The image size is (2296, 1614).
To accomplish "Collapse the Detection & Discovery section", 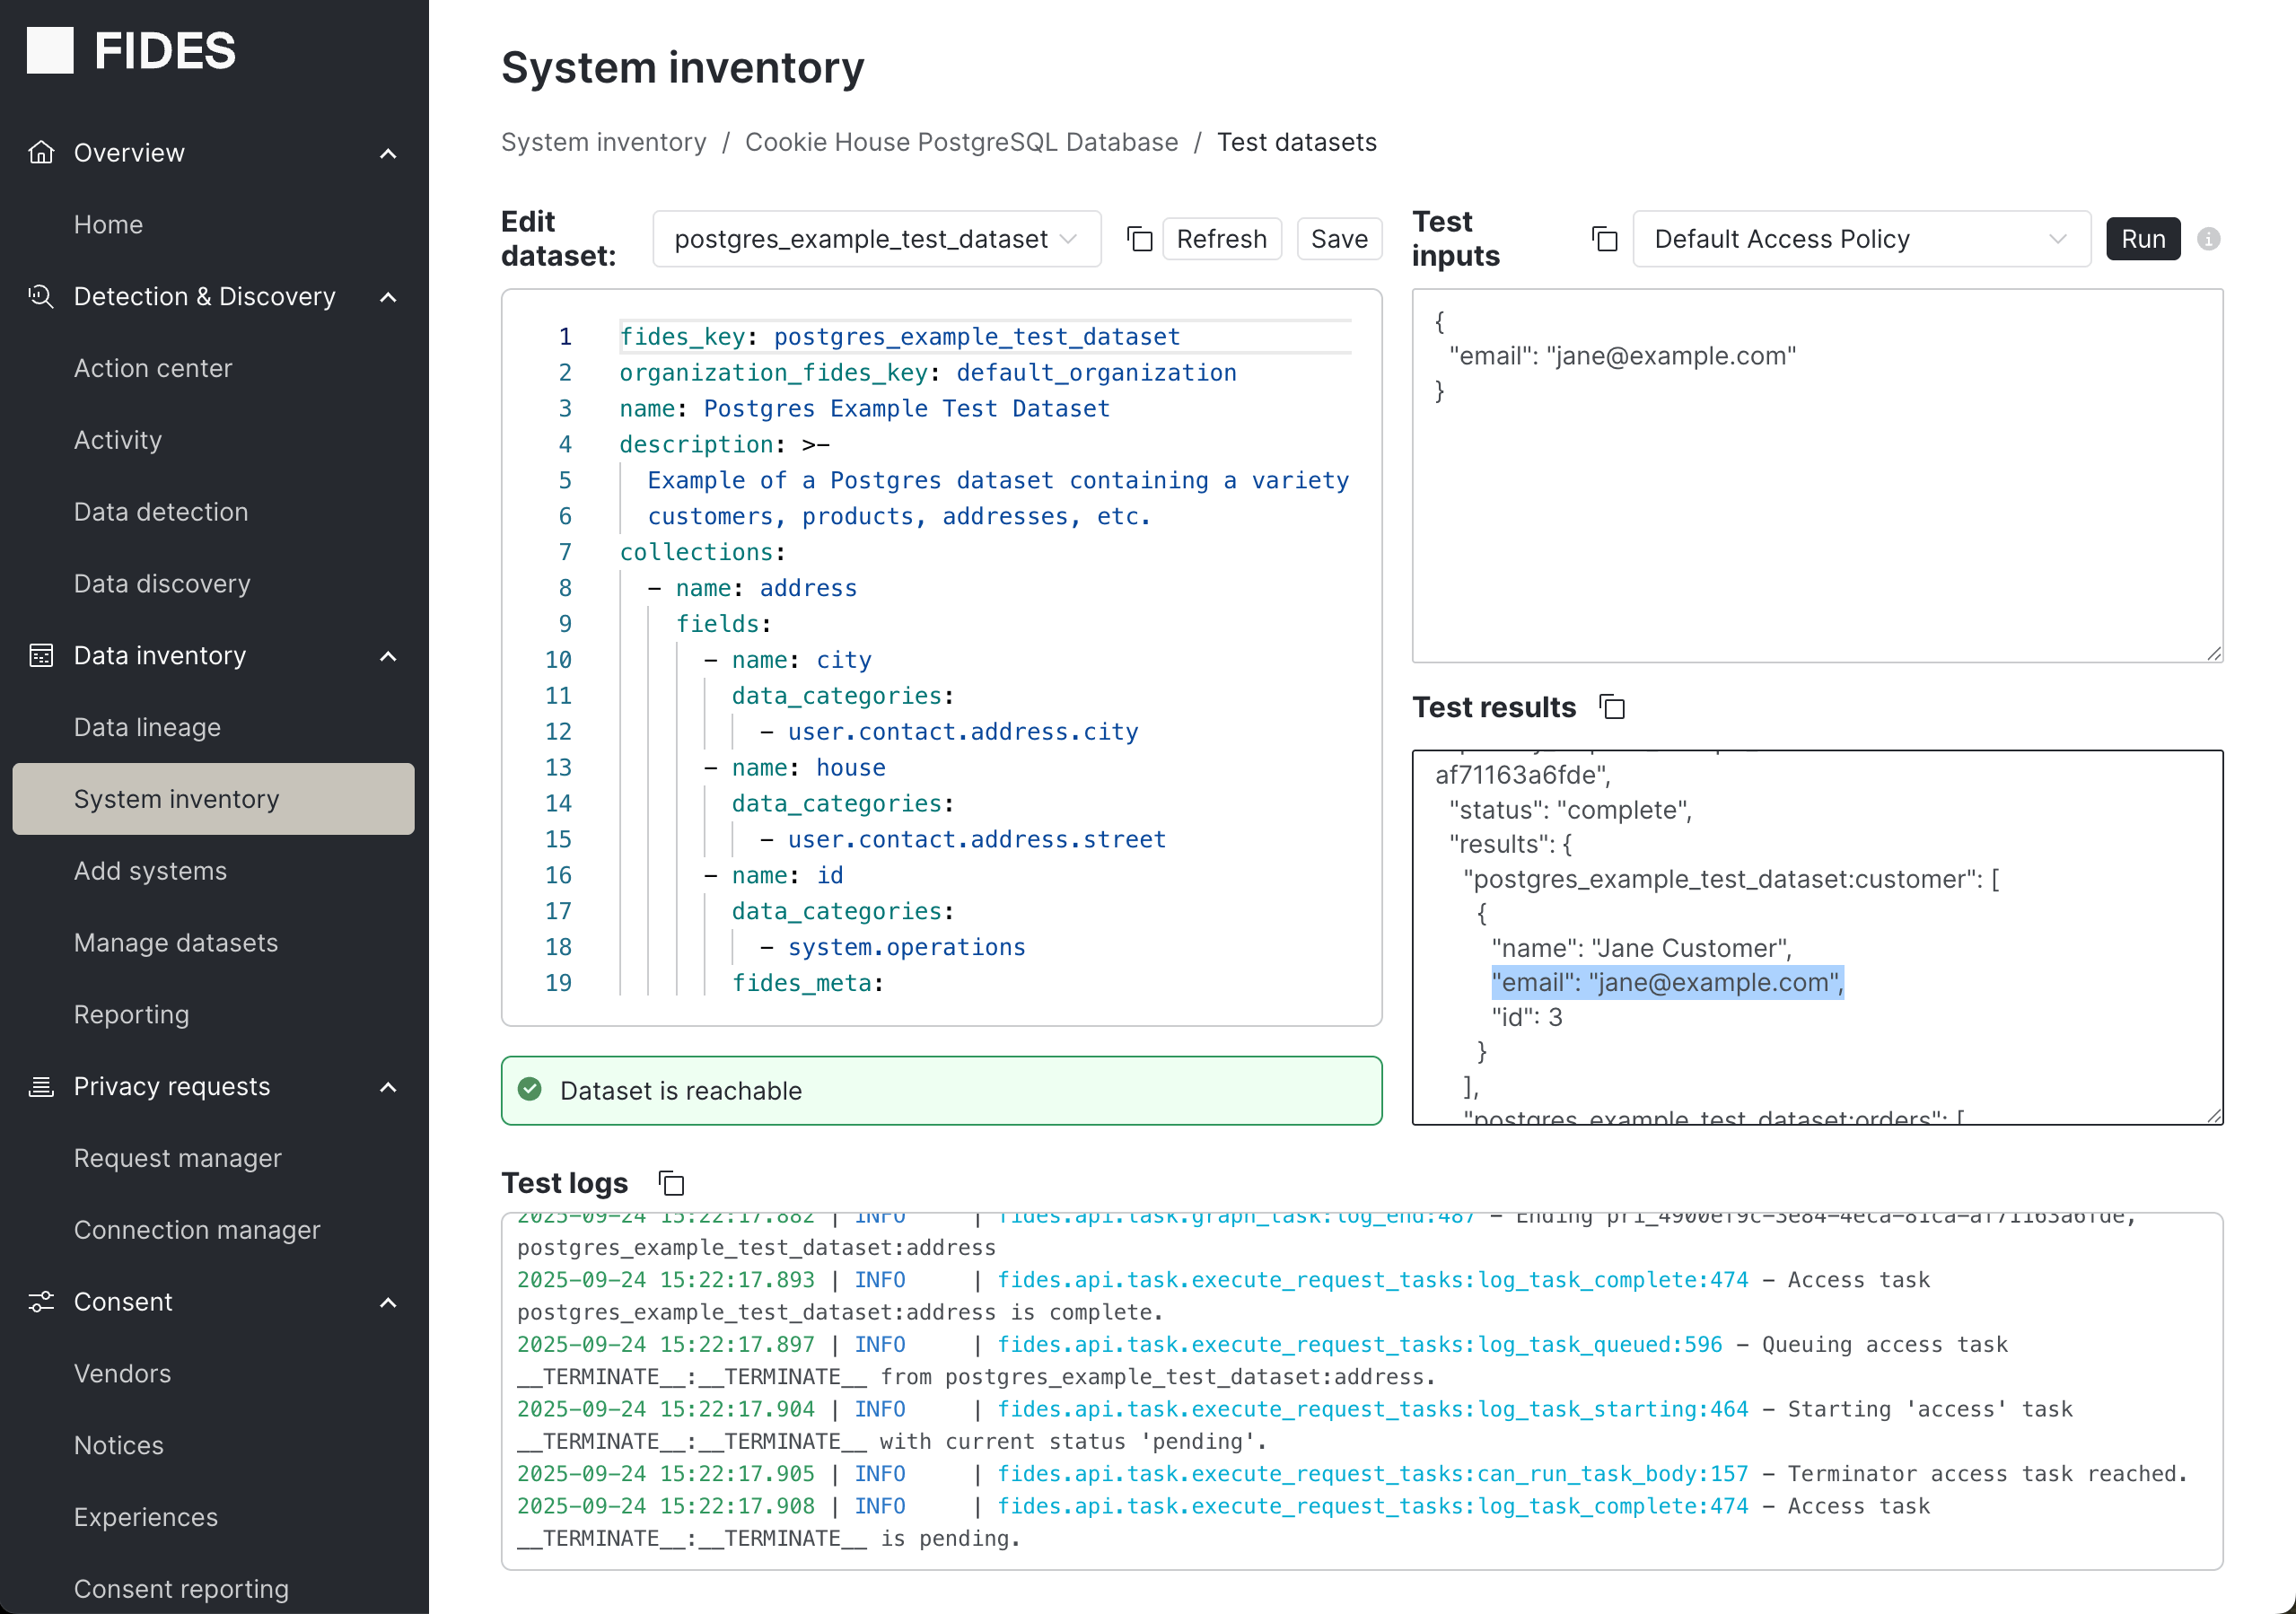I will tap(389, 297).
